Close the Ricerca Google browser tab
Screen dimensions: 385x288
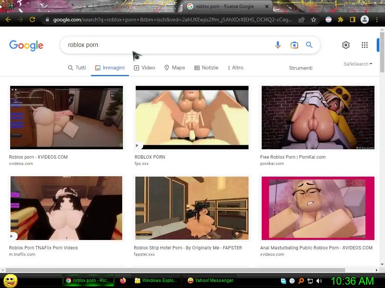(x=267, y=7)
